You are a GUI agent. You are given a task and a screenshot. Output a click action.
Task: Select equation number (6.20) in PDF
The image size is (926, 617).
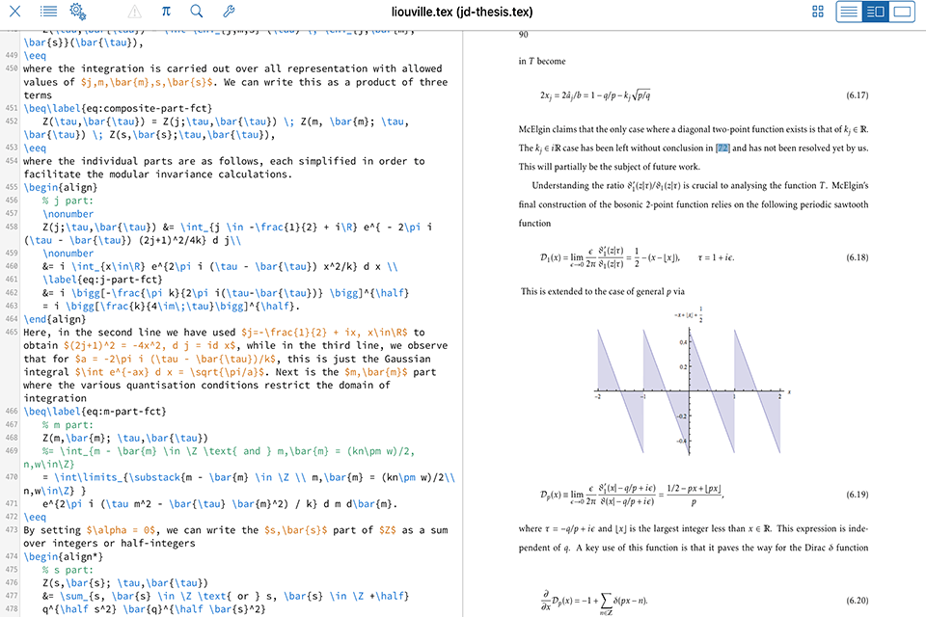pyautogui.click(x=857, y=601)
